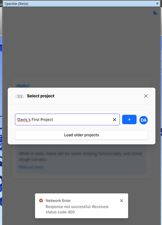Click the underlined word Davis's in the search box
The width and height of the screenshot is (162, 225).
click(x=24, y=120)
